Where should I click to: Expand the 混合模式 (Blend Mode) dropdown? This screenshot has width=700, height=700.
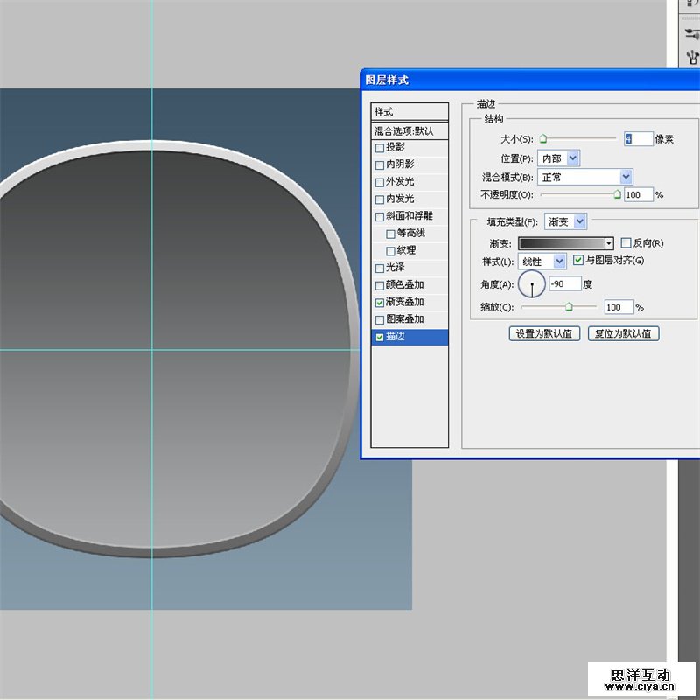coord(626,177)
